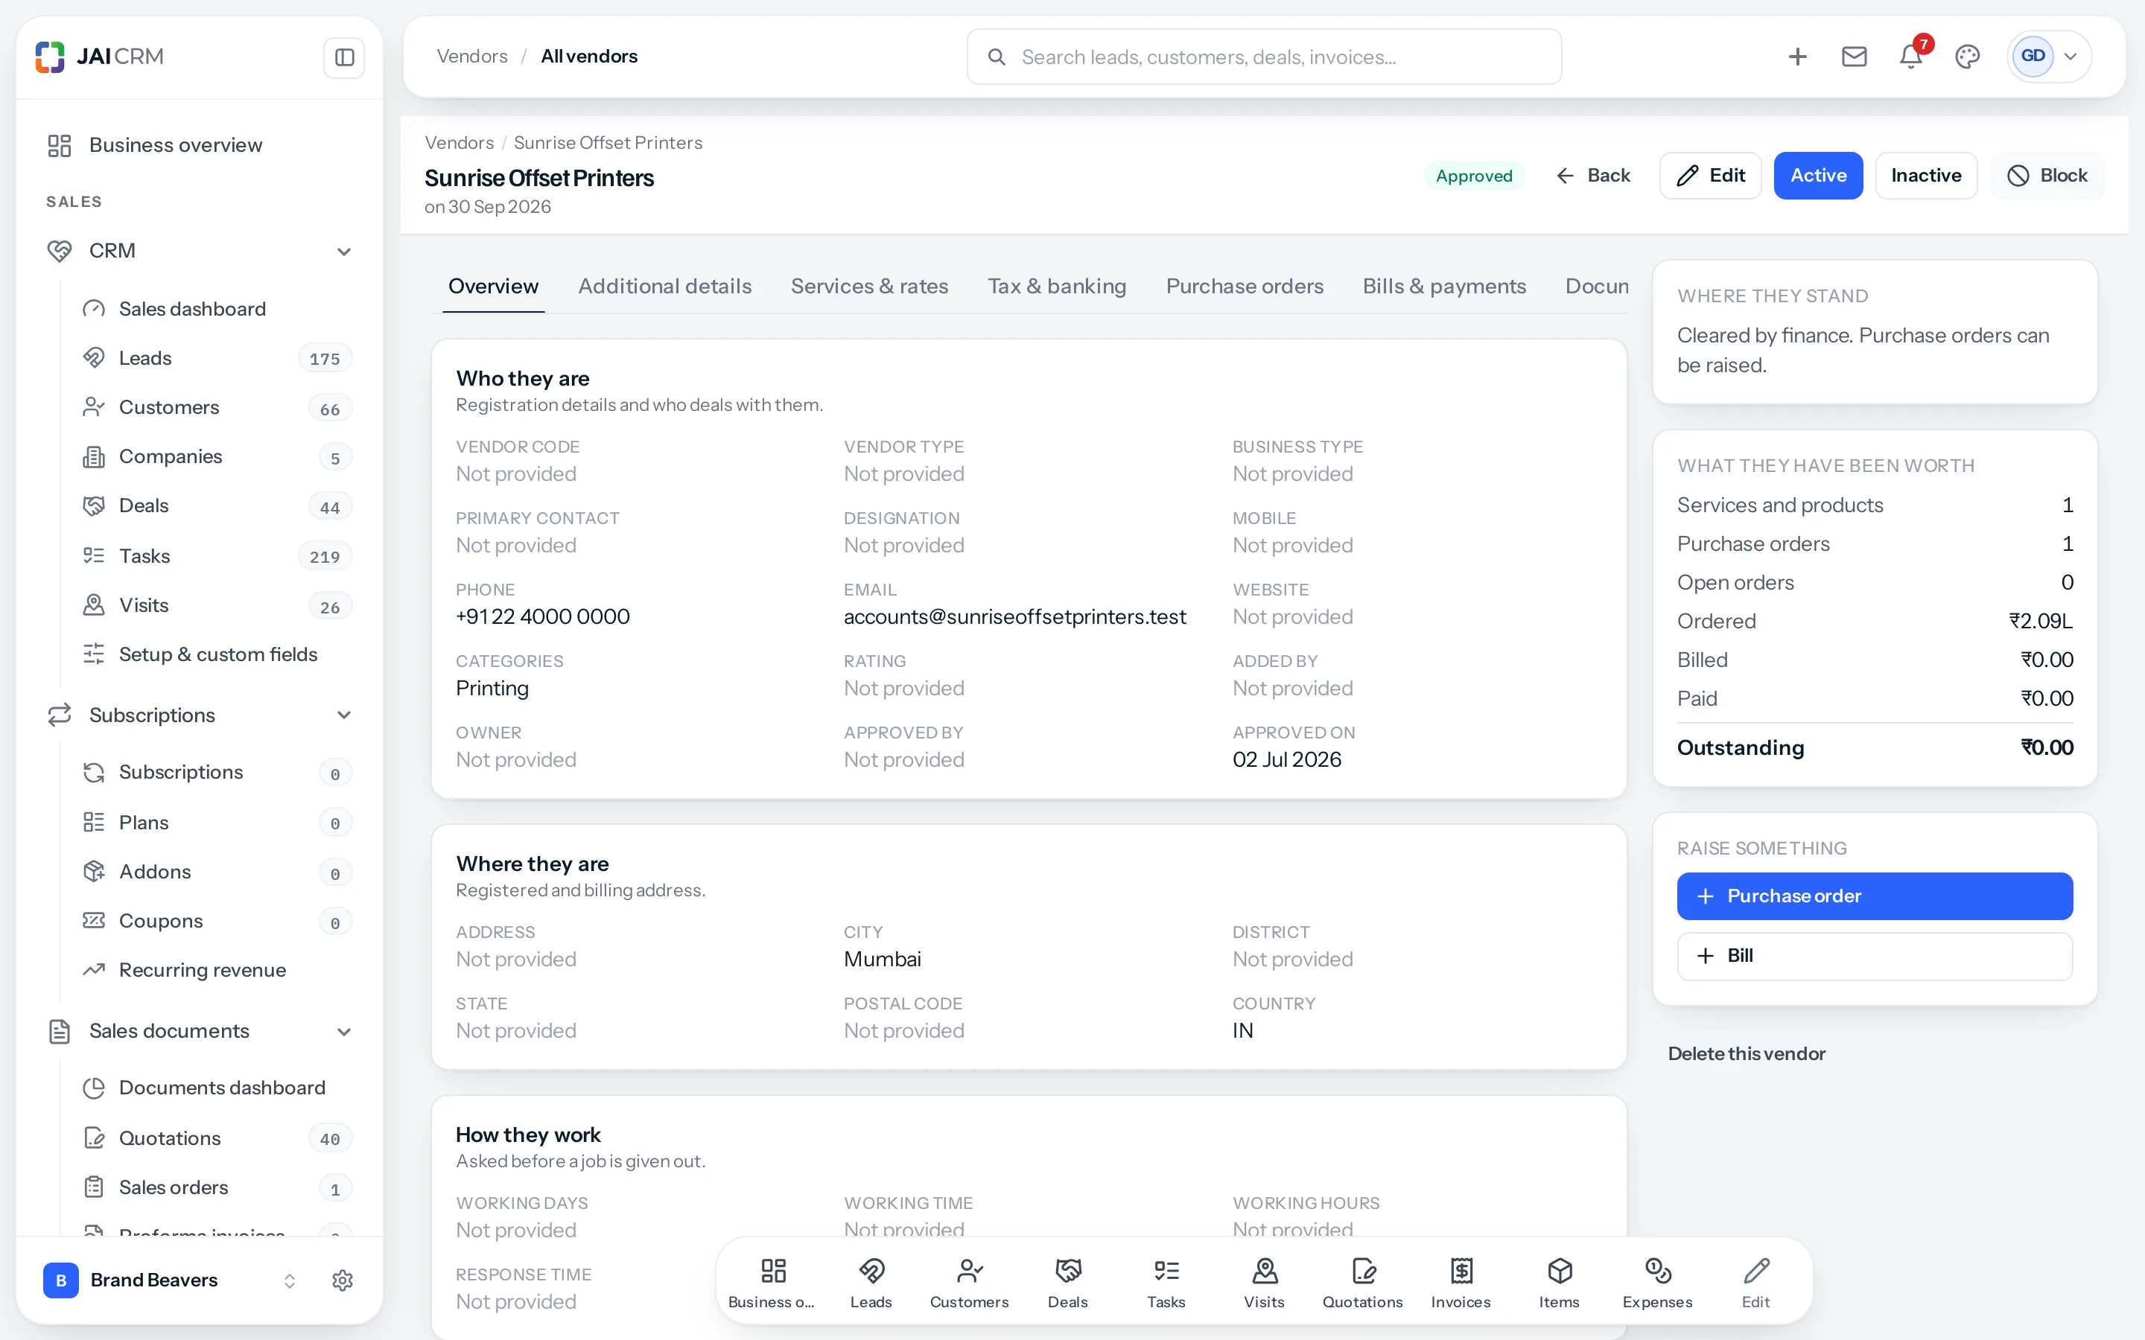
Task: Click Delete this vendor link
Action: 1746,1053
